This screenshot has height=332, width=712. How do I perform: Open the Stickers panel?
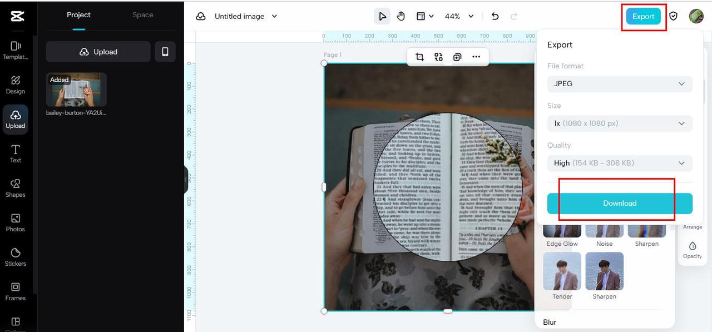click(16, 257)
